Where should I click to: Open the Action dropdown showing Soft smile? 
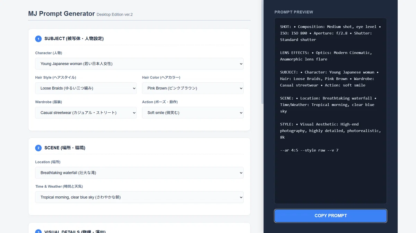[x=193, y=113]
